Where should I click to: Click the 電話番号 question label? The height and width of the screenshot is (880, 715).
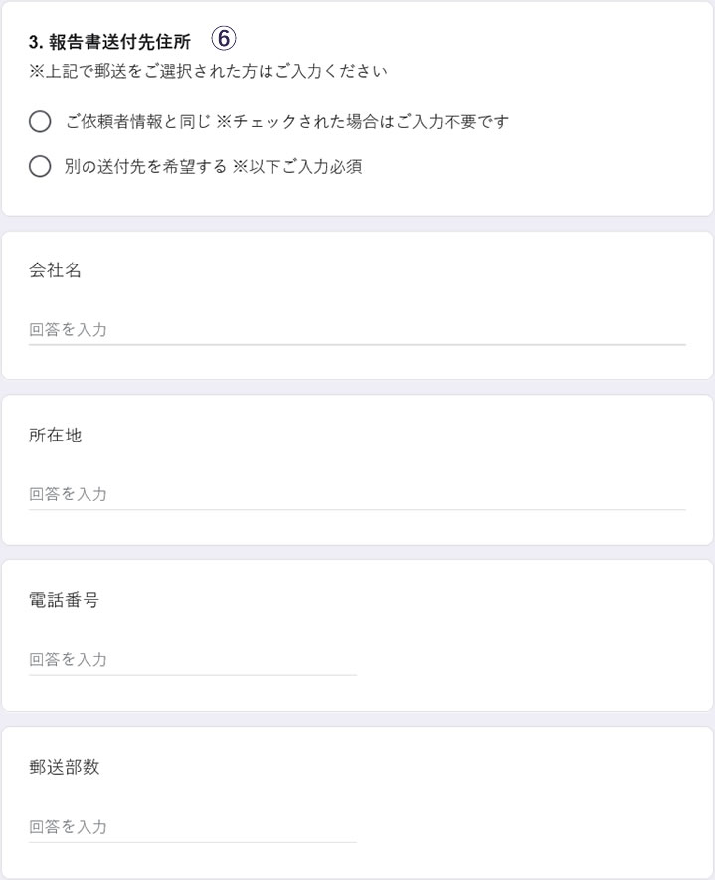[64, 601]
